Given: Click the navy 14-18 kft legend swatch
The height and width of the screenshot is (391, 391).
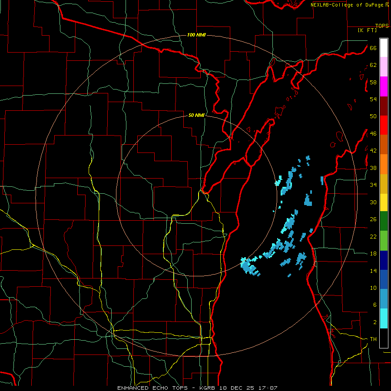Looking at the screenshot, I should 384,260.
